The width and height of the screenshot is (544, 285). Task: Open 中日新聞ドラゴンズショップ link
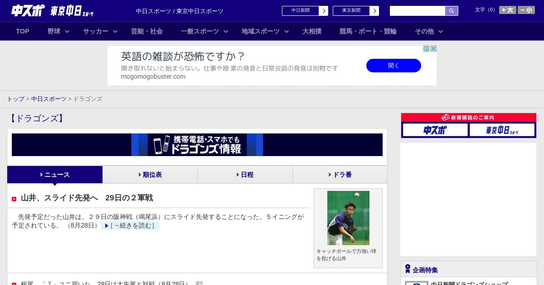click(x=469, y=283)
